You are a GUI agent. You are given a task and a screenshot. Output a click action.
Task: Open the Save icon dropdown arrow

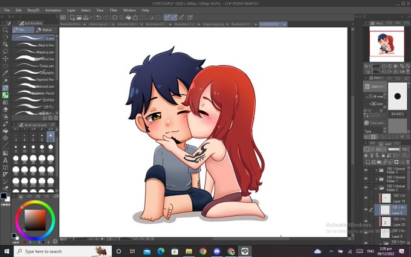[x=91, y=18]
